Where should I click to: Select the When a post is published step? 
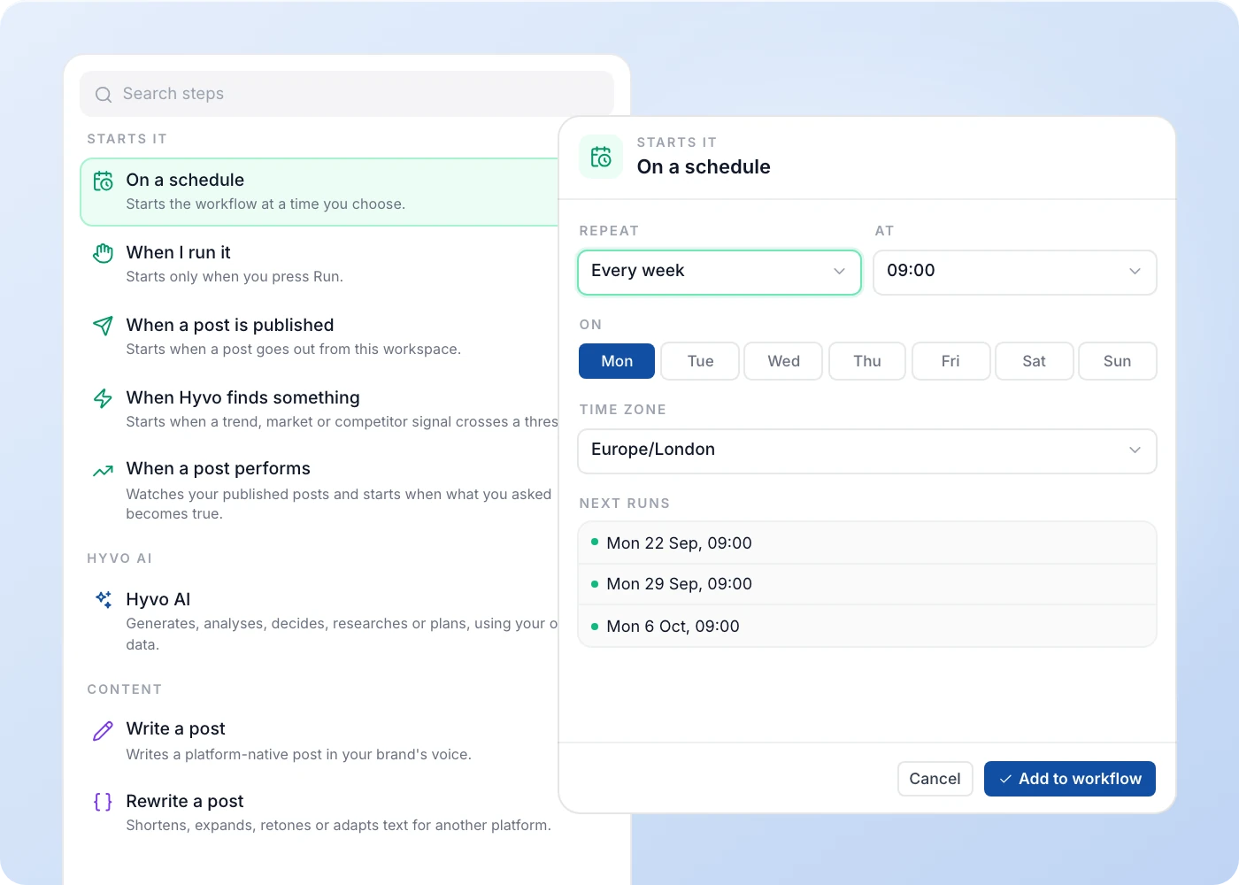(x=319, y=337)
